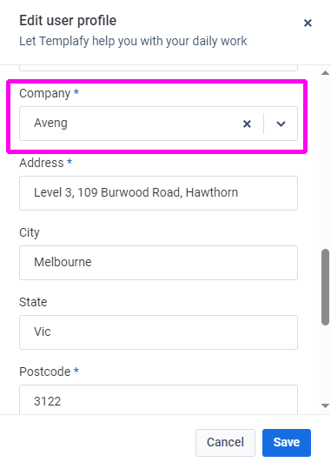Click the scrollbar track above the thumb
Viewport: 331px width, 469px height.
coord(325,162)
